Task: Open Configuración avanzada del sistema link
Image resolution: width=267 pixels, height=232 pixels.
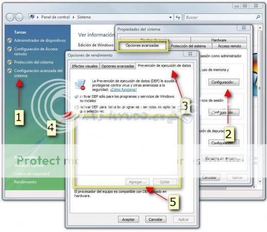Action: pyautogui.click(x=38, y=73)
